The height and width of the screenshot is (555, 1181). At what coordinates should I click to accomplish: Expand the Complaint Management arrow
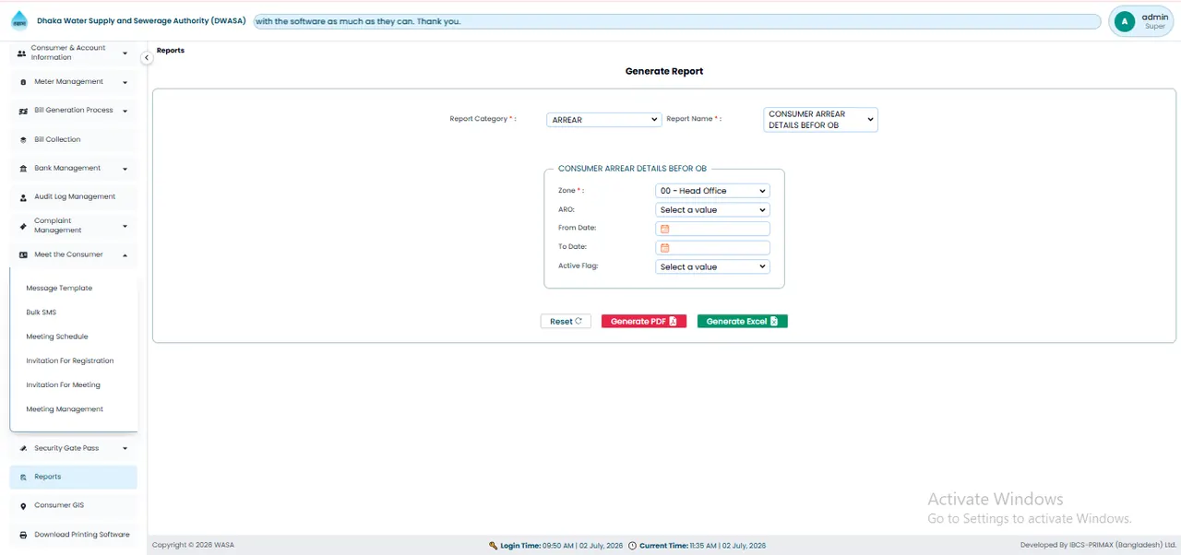[x=125, y=226]
